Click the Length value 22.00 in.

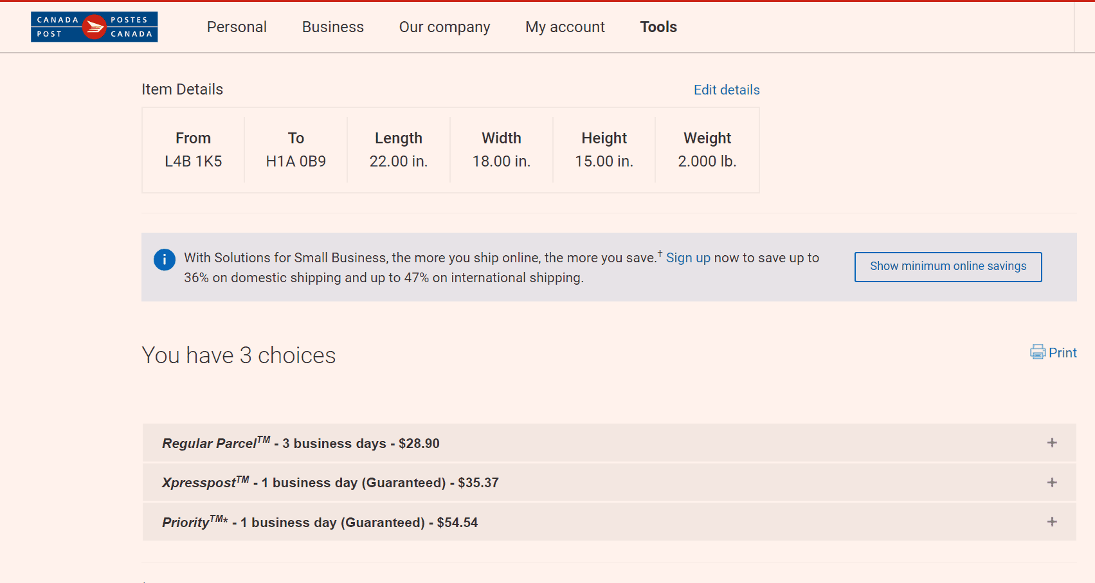(x=399, y=161)
